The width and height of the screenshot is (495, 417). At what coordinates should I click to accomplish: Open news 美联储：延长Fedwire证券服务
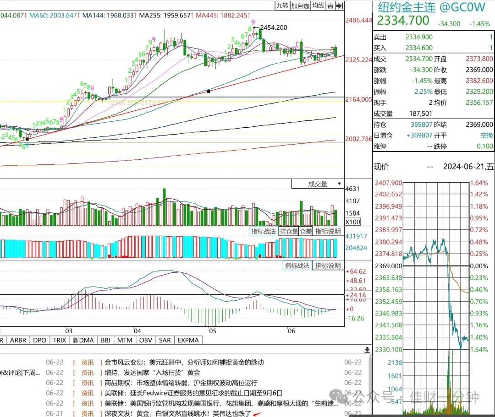[x=193, y=393]
